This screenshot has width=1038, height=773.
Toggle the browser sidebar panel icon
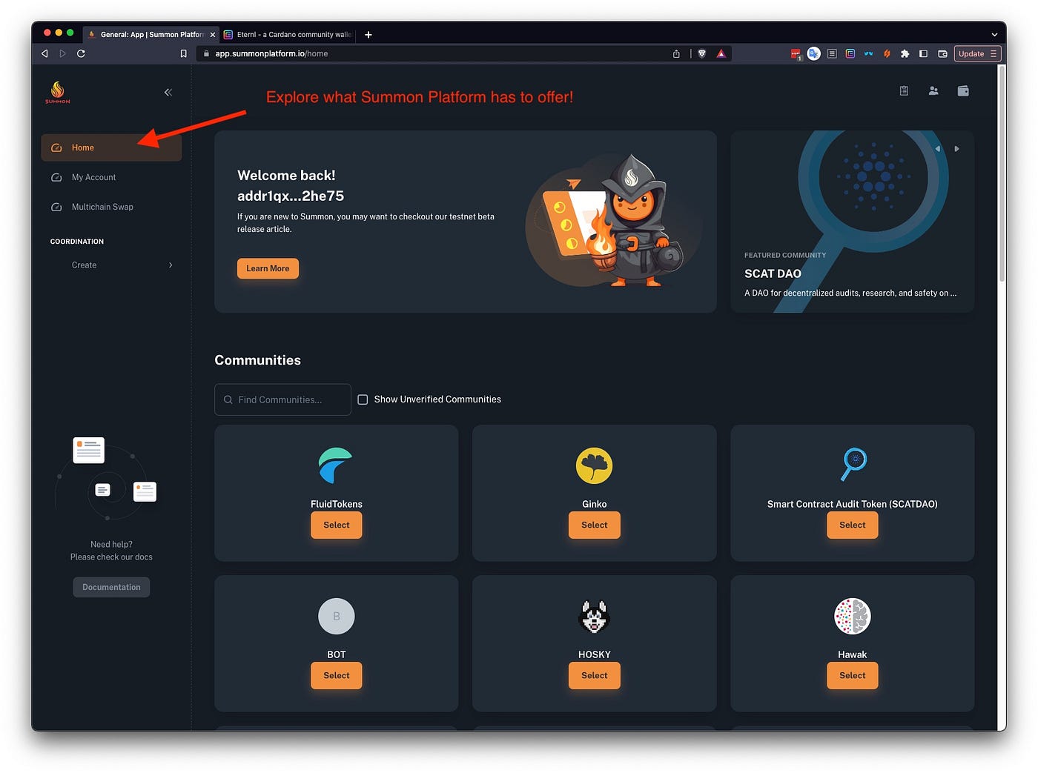[x=923, y=53]
